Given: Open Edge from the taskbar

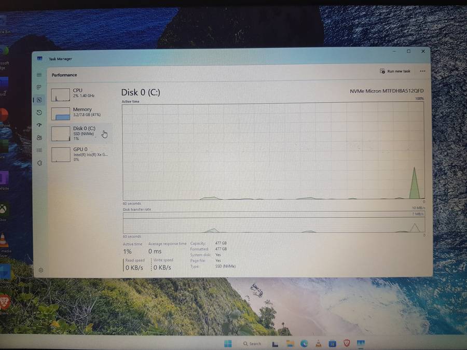Looking at the screenshot, I should point(303,343).
